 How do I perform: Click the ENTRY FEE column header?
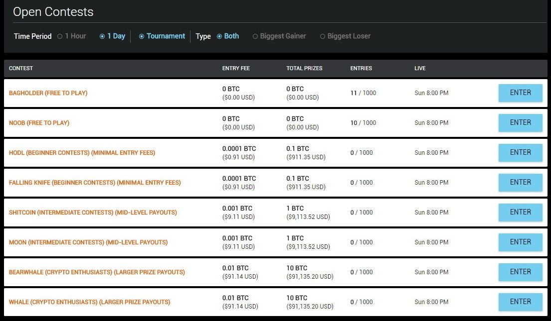pyautogui.click(x=236, y=68)
